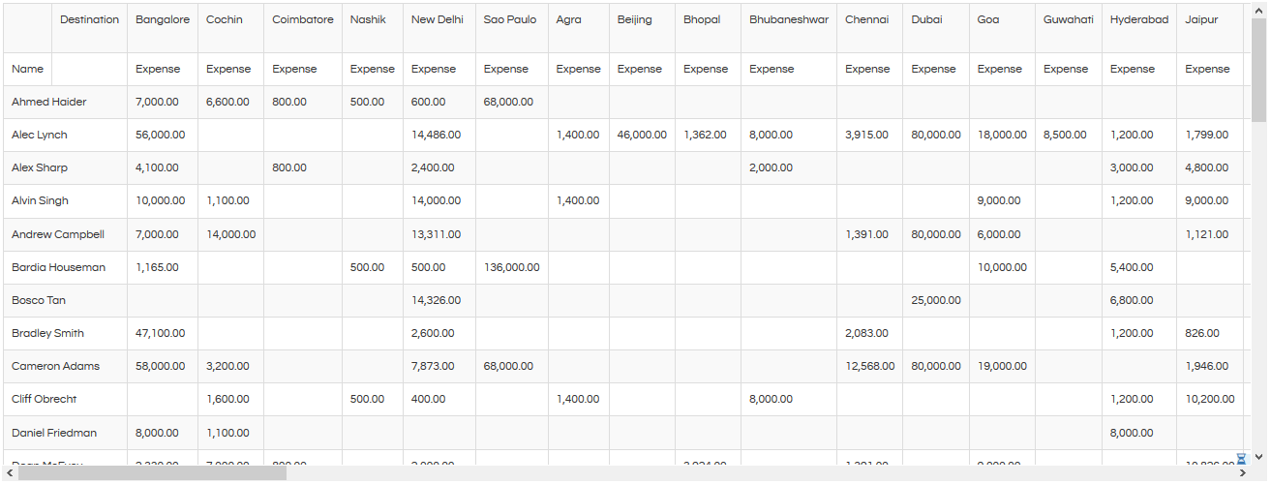Image resolution: width=1271 pixels, height=485 pixels.
Task: Click the 58,000.00 cell for Cameron Adams
Action: (163, 366)
